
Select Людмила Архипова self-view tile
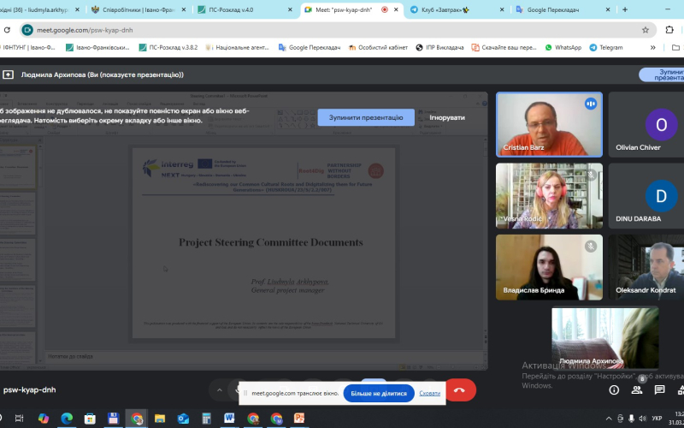[605, 338]
